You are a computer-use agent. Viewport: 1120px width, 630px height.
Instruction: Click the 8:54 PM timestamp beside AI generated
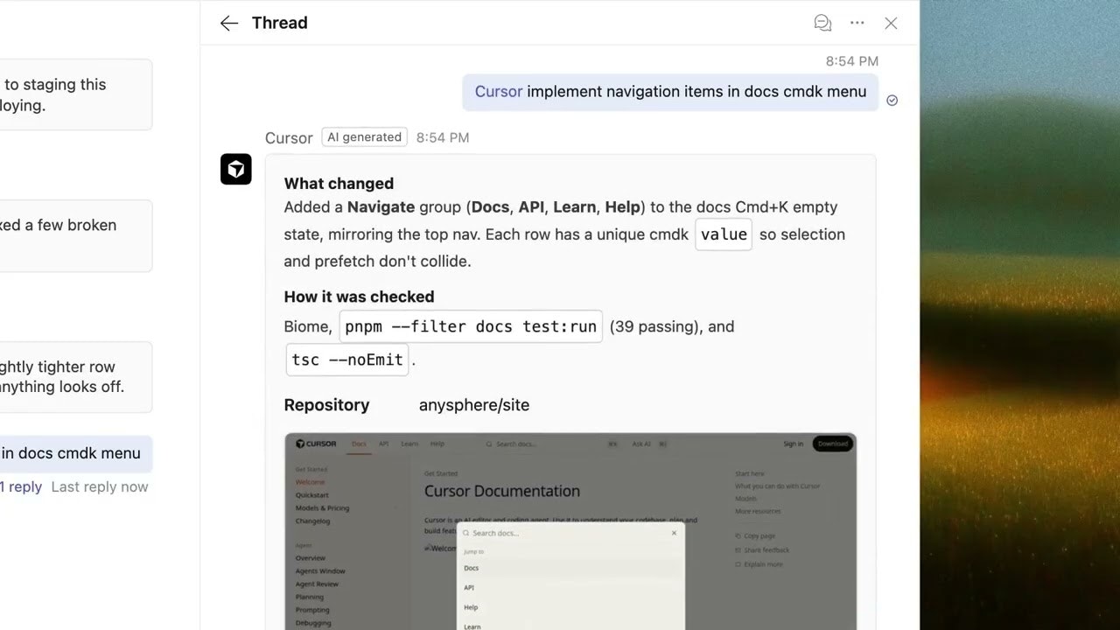click(x=443, y=137)
